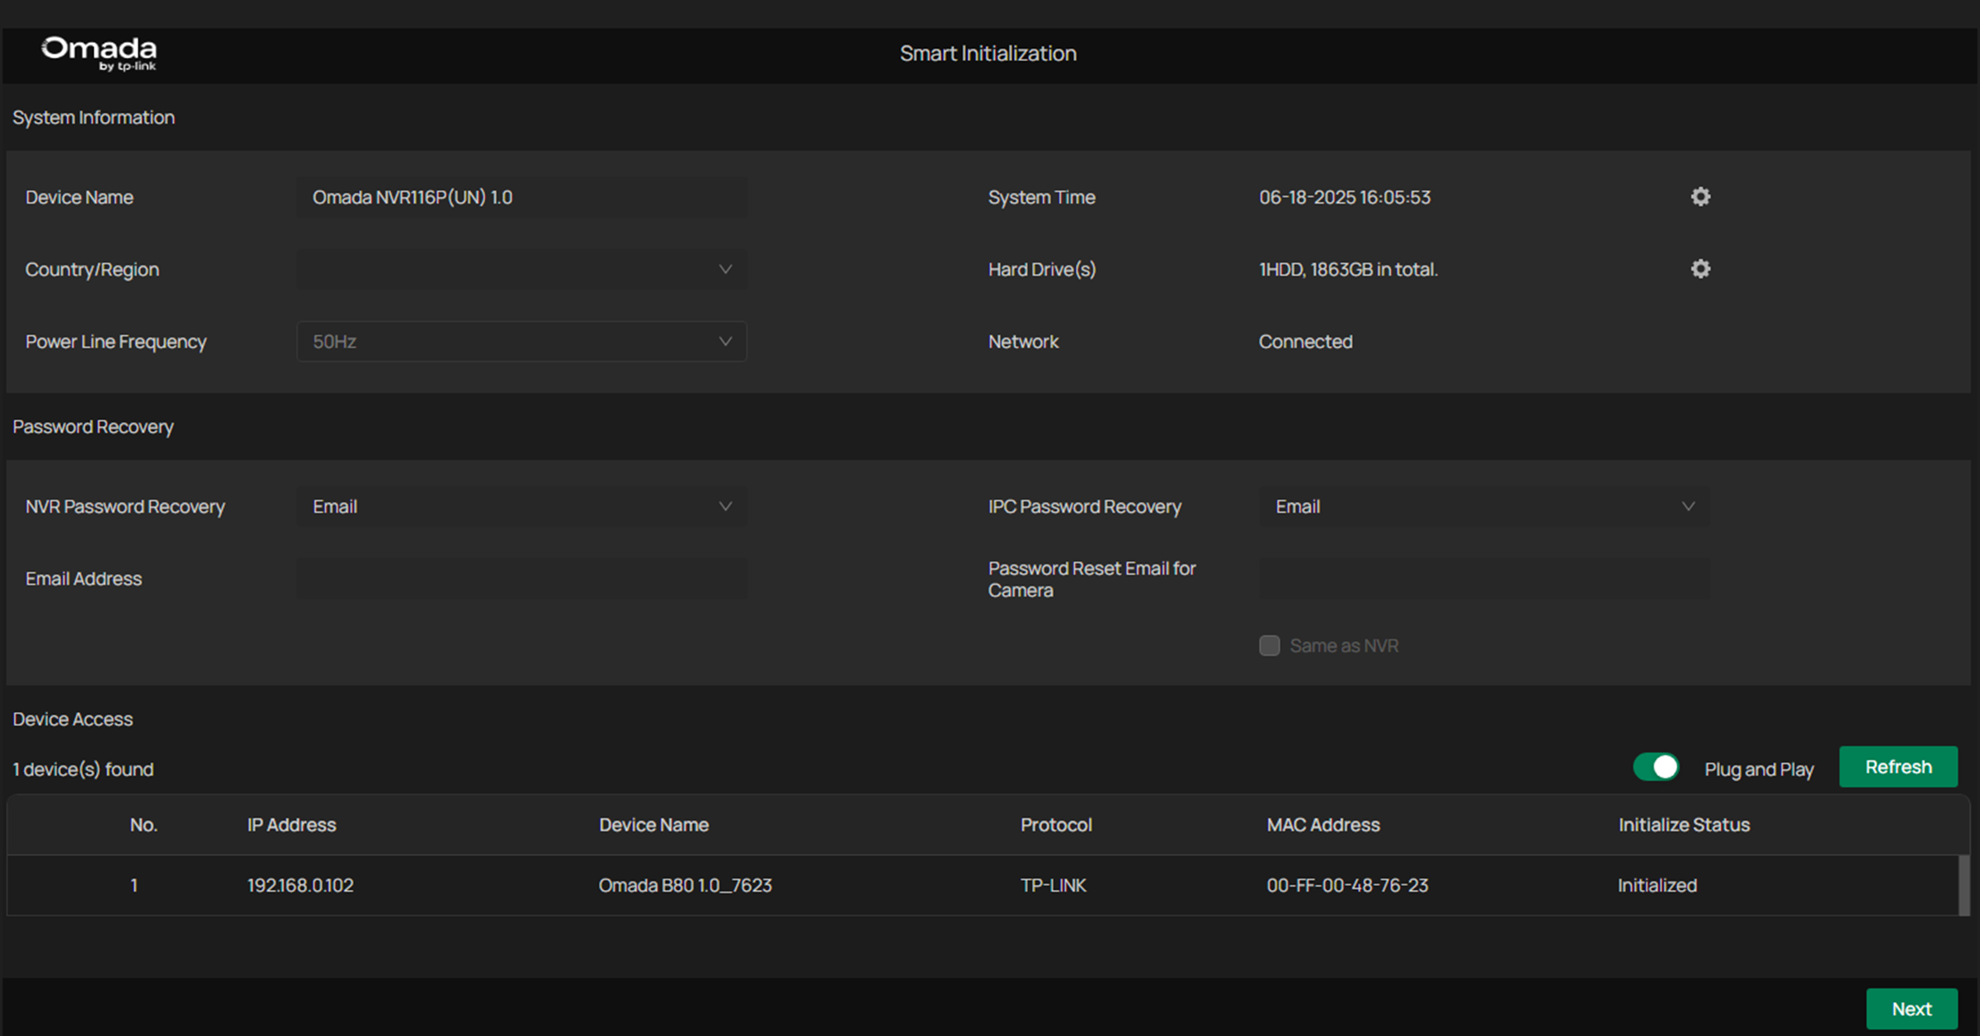Click MAC address 00-FF-00-48-76-23
Image resolution: width=1980 pixels, height=1036 pixels.
click(1347, 885)
